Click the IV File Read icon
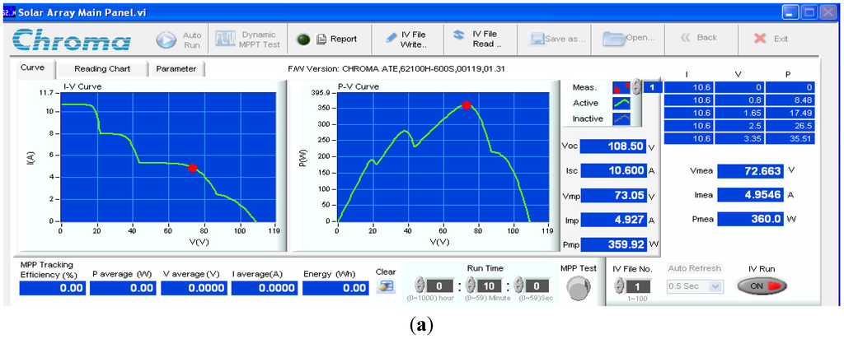This screenshot has height=339, width=844. coord(459,35)
